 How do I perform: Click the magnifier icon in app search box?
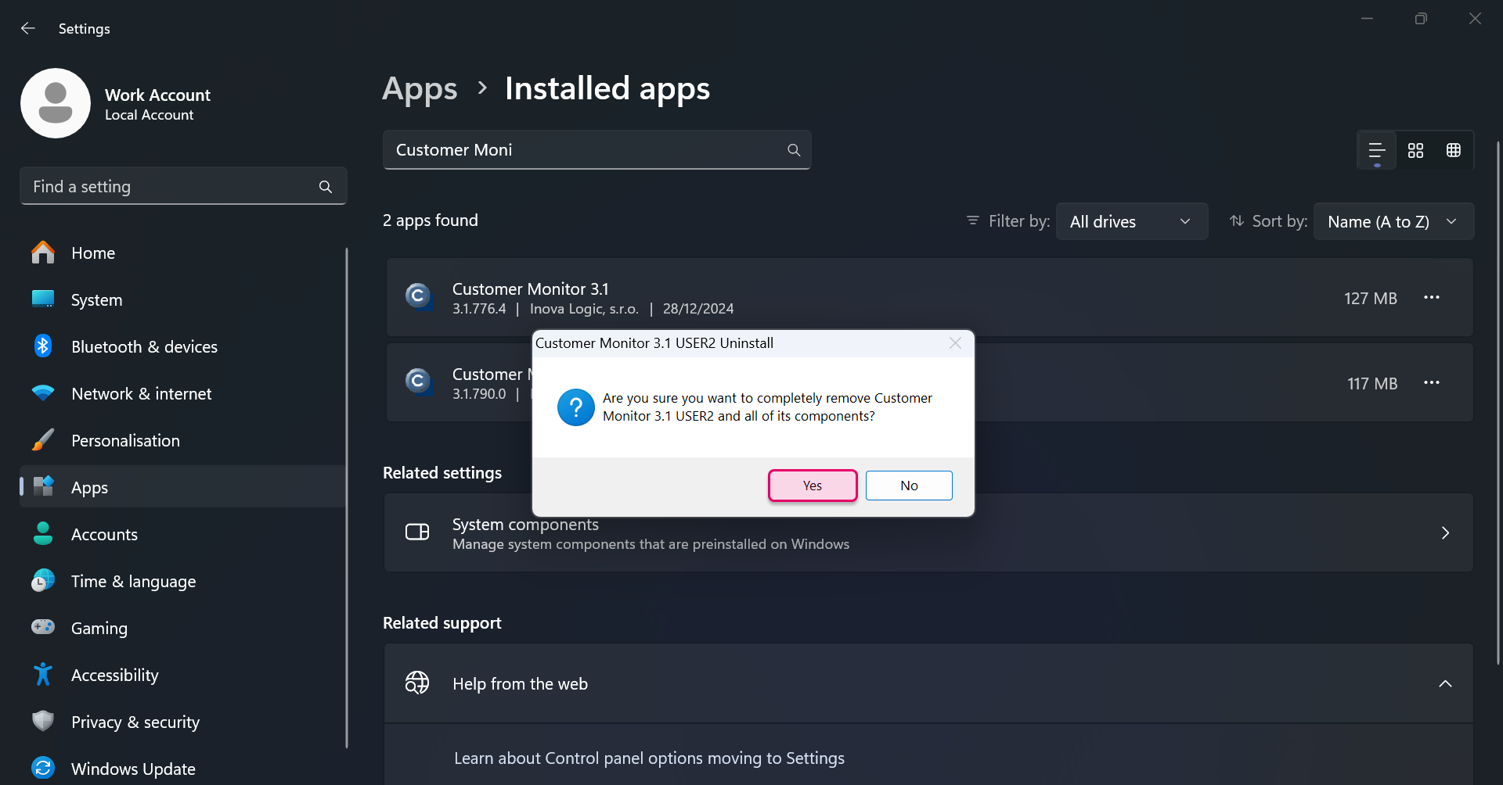(x=794, y=150)
